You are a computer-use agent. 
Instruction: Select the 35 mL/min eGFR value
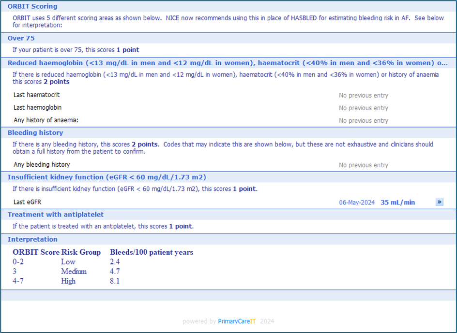click(x=397, y=203)
